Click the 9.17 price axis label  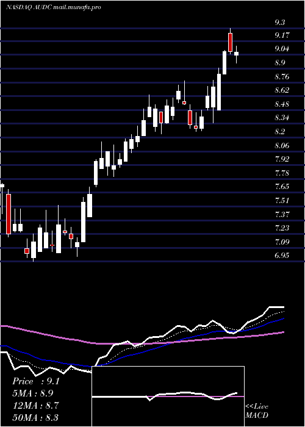282,35
